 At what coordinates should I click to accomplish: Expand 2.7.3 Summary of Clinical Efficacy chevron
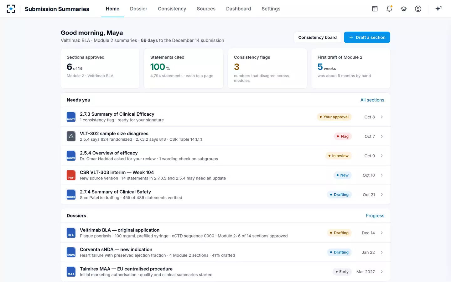pyautogui.click(x=382, y=117)
